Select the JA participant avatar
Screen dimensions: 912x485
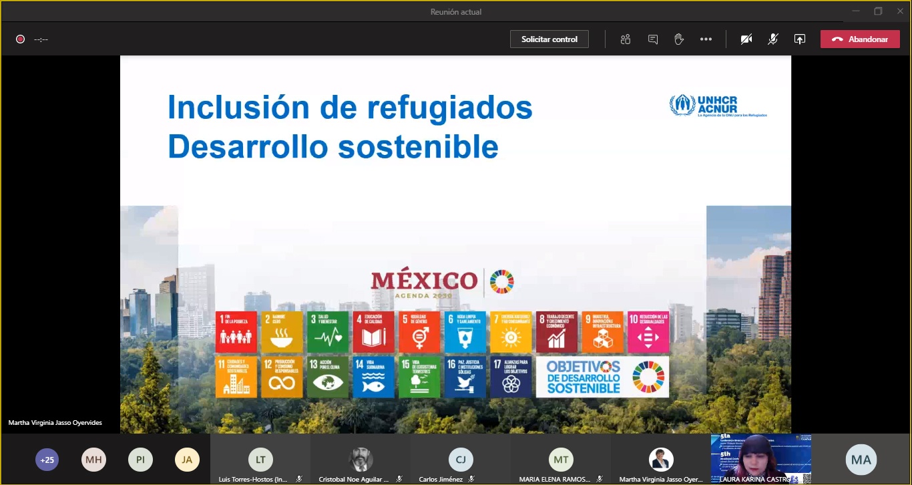187,460
